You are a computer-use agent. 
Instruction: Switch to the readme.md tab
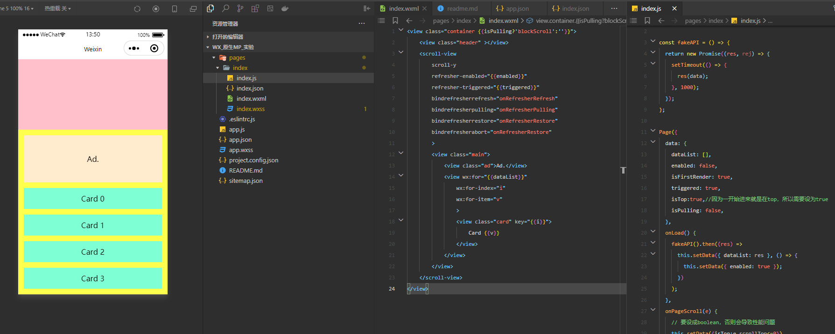[462, 8]
